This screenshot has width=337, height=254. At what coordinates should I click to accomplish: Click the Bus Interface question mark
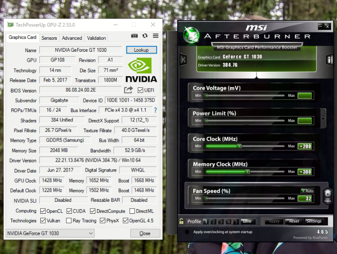(x=155, y=110)
